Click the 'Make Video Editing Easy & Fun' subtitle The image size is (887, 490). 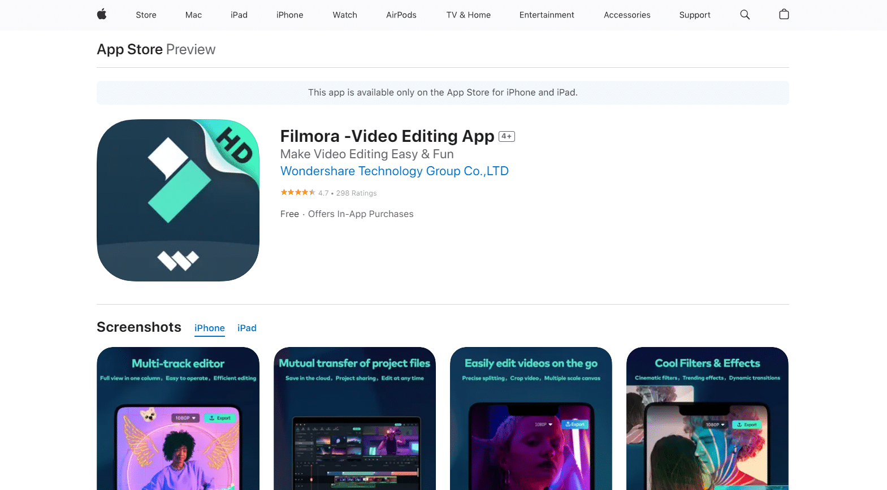pyautogui.click(x=367, y=154)
